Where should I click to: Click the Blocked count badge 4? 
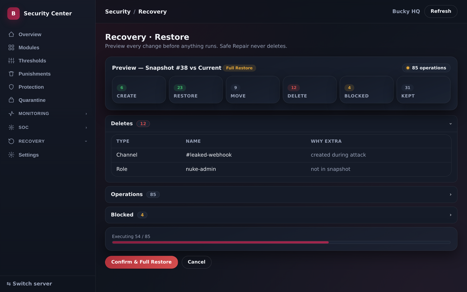pyautogui.click(x=142, y=215)
